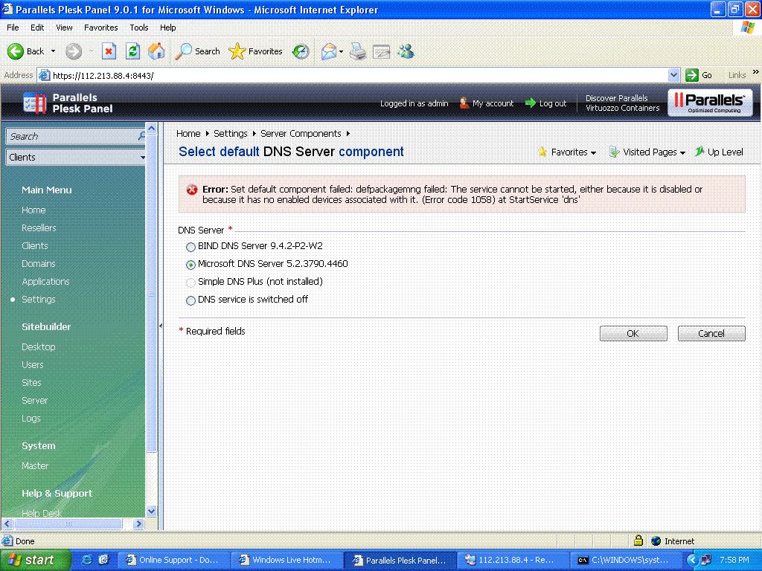Click the address bar URL field
The height and width of the screenshot is (571, 762).
(x=359, y=75)
